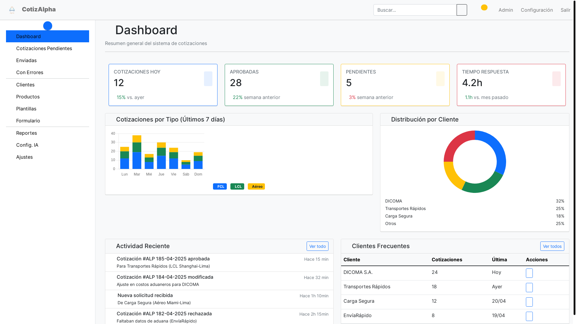Screen dimensions: 576x324
Task: Open Clientes in sidebar
Action: click(x=47, y=85)
